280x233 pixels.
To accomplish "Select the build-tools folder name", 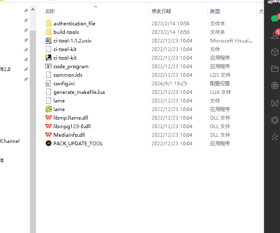I will click(x=66, y=32).
